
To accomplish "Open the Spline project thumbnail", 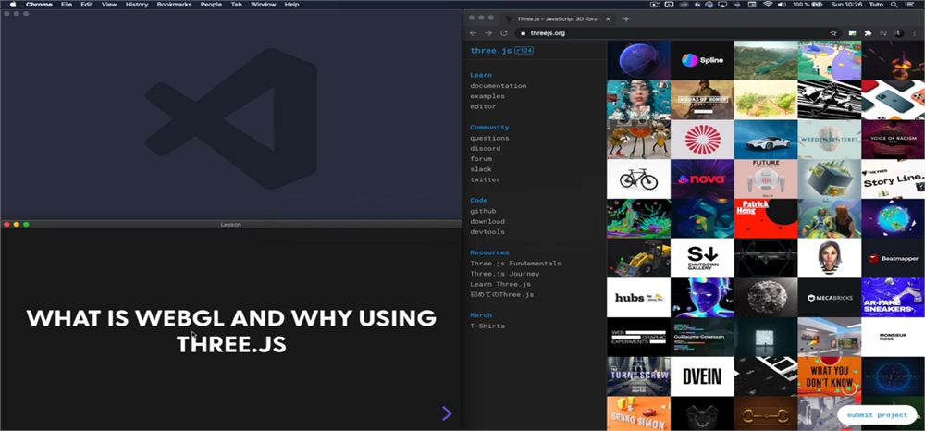I will 702,59.
